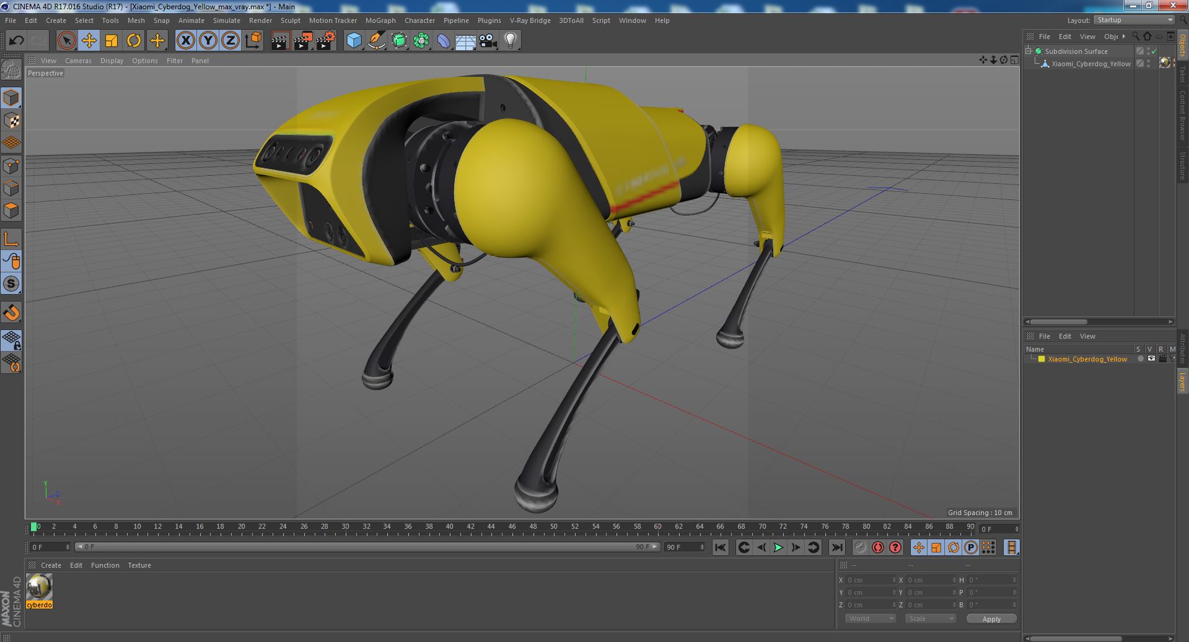Toggle layer visibility for Xiaomi_Cyberdog_Yellow
This screenshot has width=1189, height=642.
tap(1151, 359)
